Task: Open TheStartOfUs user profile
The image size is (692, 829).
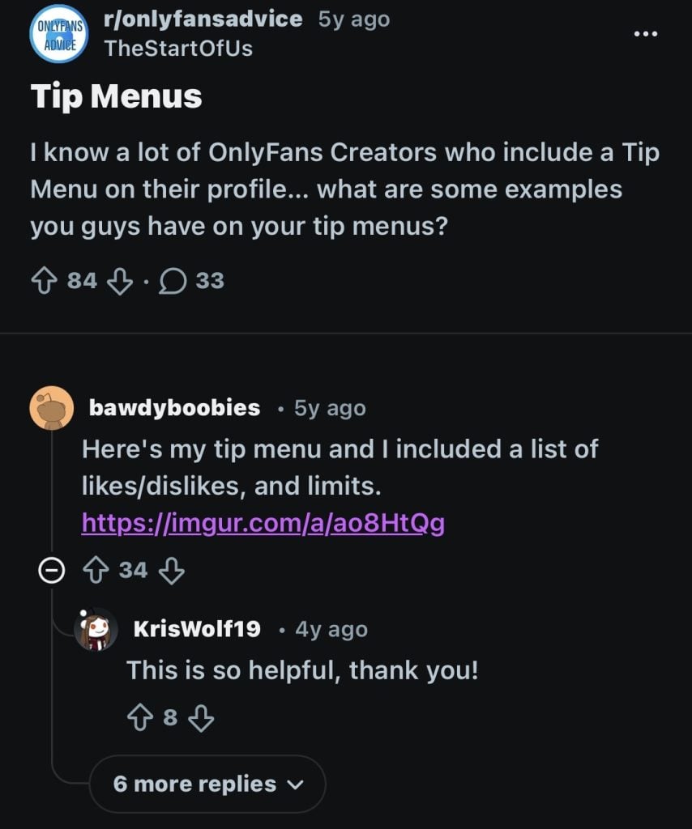Action: click(x=178, y=48)
